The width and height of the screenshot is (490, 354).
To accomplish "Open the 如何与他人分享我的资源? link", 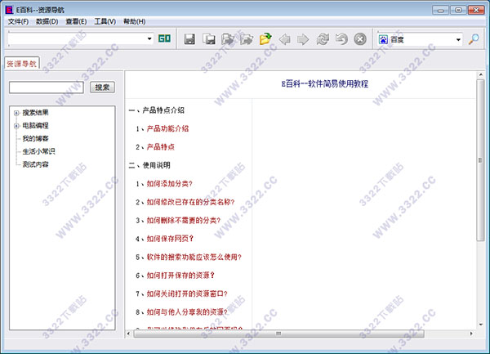I will [187, 312].
